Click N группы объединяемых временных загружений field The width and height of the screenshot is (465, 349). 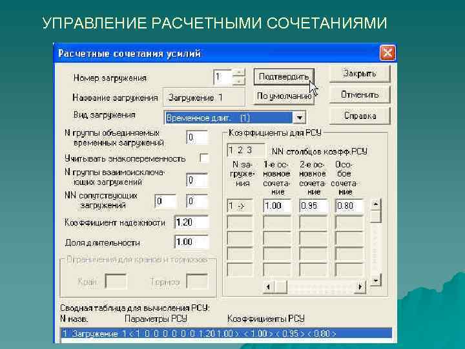[x=197, y=138]
